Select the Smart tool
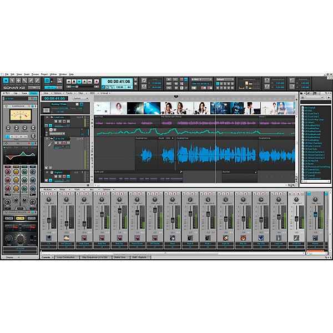Viewport: 333px width, 333px height. (6, 80)
